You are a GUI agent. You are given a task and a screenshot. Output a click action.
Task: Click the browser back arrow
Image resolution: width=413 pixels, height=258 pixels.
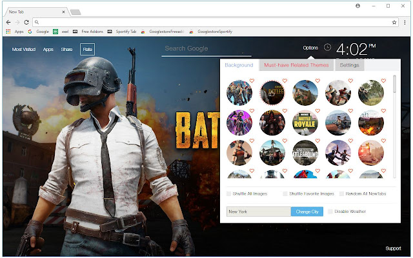[8, 23]
